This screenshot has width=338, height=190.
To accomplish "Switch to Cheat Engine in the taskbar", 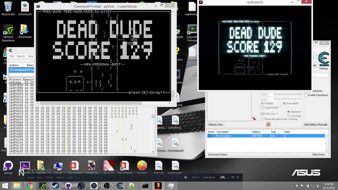I will click(120, 186).
